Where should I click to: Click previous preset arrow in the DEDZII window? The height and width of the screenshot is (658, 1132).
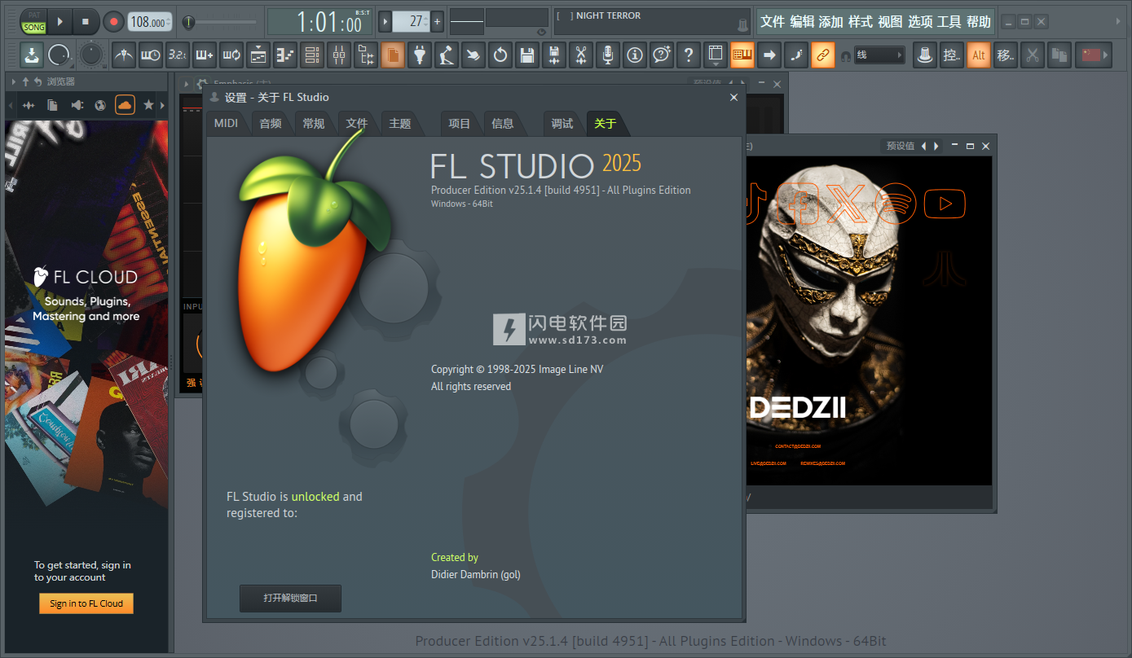(x=923, y=146)
